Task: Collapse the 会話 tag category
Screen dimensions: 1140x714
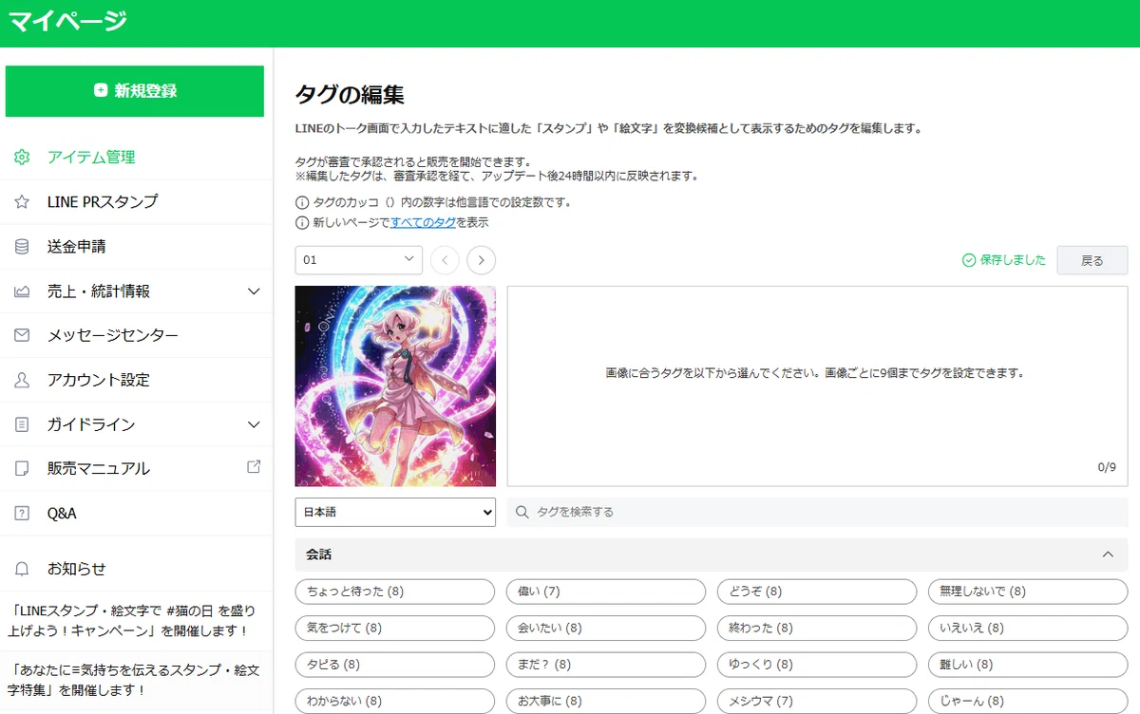Action: [x=1107, y=554]
